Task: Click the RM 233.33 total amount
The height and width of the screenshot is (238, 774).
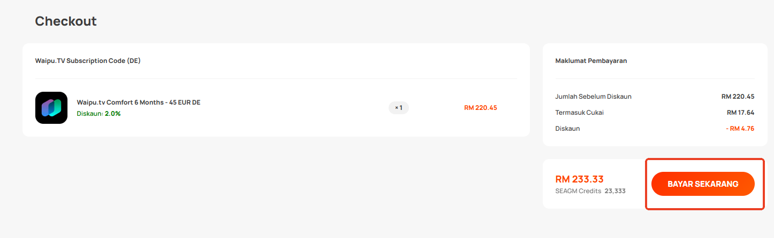Action: (x=580, y=179)
